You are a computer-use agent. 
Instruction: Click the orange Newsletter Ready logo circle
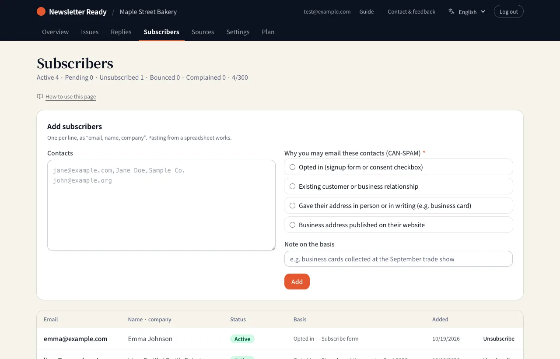tap(41, 12)
